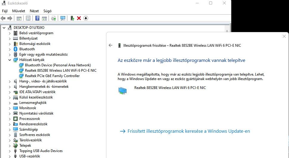Click the Monitorok display icon

[x=15, y=108]
